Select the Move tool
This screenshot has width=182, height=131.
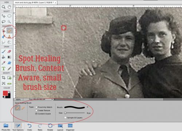click(x=4, y=16)
